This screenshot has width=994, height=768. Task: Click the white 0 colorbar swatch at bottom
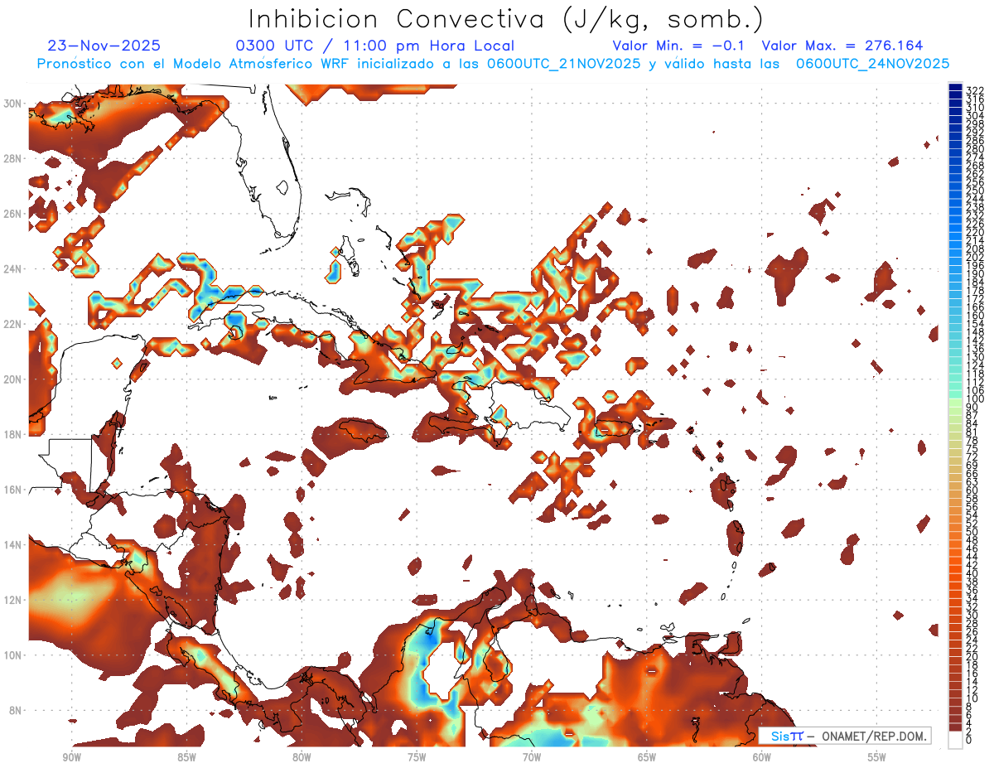click(955, 740)
